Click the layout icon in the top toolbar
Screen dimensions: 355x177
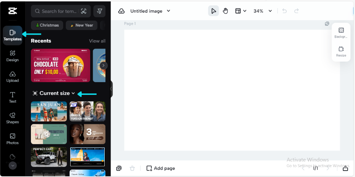[x=238, y=11]
